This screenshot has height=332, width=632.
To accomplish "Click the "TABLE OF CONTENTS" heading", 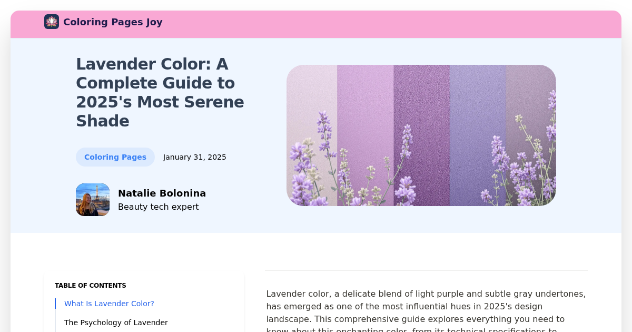I will 90,285.
